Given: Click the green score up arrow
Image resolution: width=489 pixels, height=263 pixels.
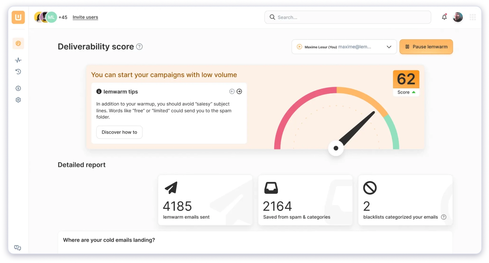Looking at the screenshot, I should point(414,92).
